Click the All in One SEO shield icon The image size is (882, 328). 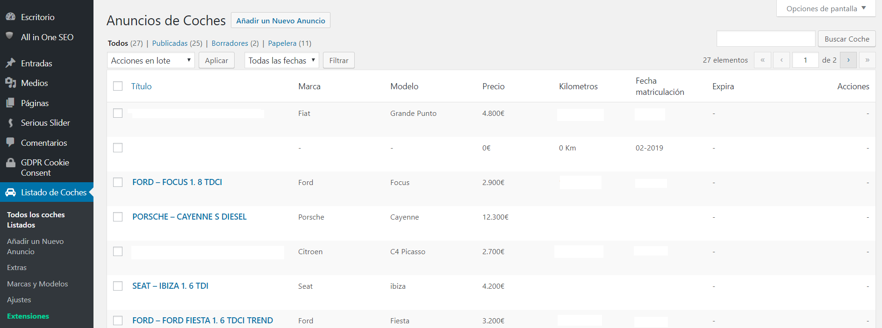(x=9, y=36)
